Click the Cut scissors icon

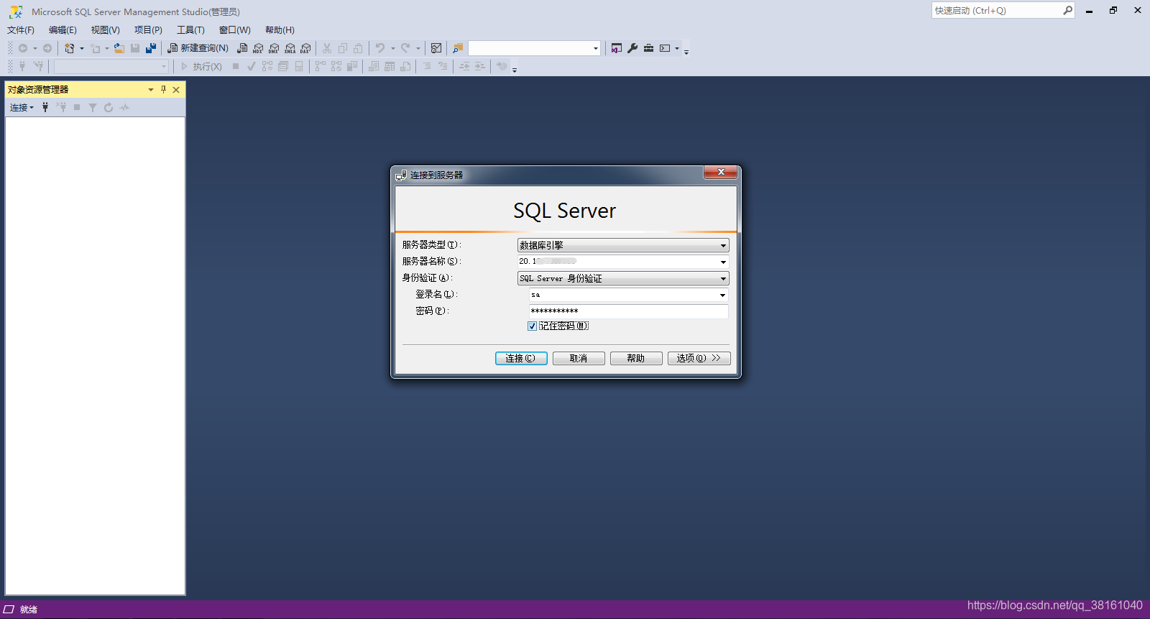tap(327, 48)
